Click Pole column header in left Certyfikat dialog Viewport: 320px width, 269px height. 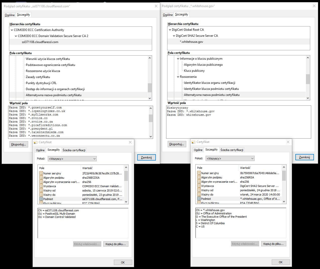(x=59, y=168)
